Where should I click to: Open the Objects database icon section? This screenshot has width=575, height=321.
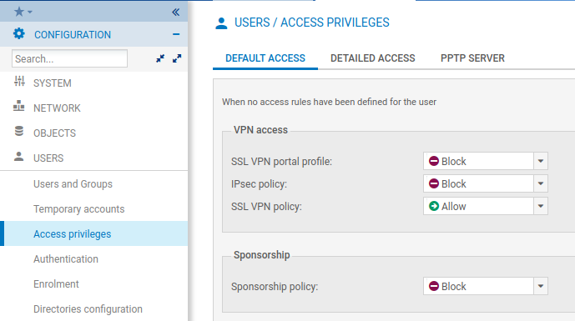tap(19, 132)
